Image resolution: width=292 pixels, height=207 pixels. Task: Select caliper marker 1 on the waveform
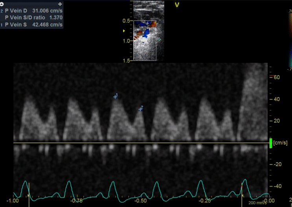tap(115, 97)
